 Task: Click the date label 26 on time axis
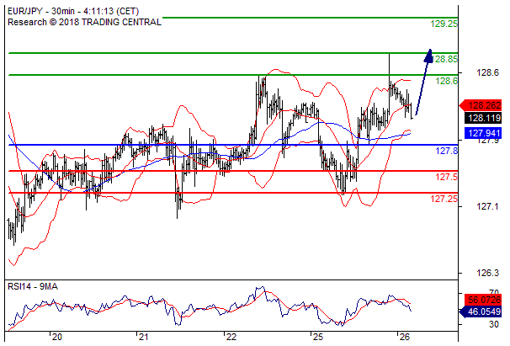[405, 338]
